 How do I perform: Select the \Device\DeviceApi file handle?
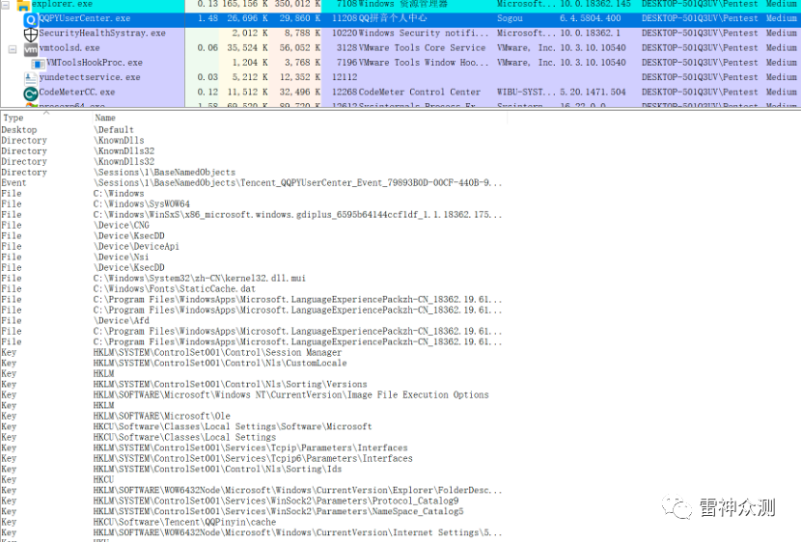pos(136,247)
